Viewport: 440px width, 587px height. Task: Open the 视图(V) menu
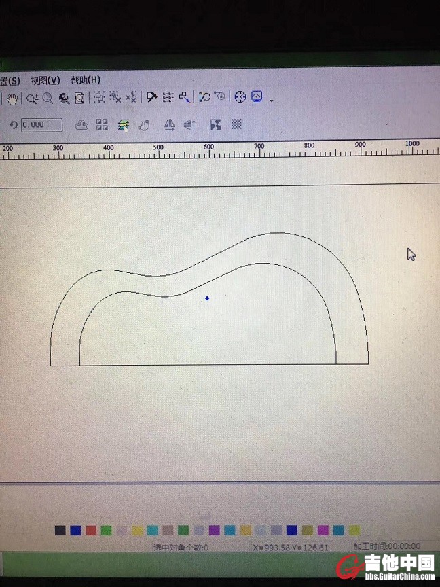45,80
